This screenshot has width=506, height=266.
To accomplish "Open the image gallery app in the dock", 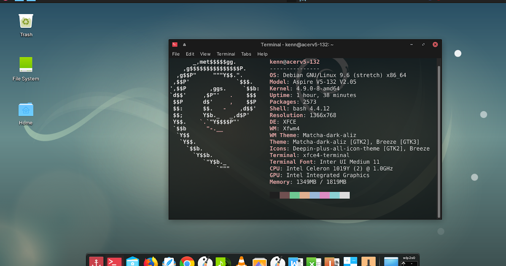I will pyautogui.click(x=259, y=262).
